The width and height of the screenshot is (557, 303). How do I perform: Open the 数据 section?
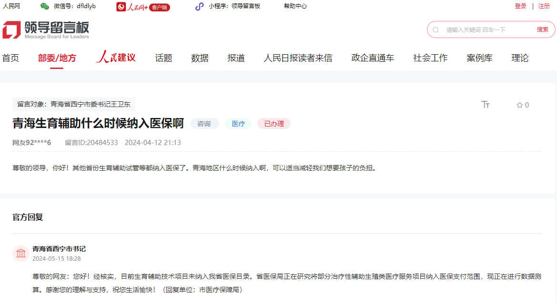tap(199, 58)
